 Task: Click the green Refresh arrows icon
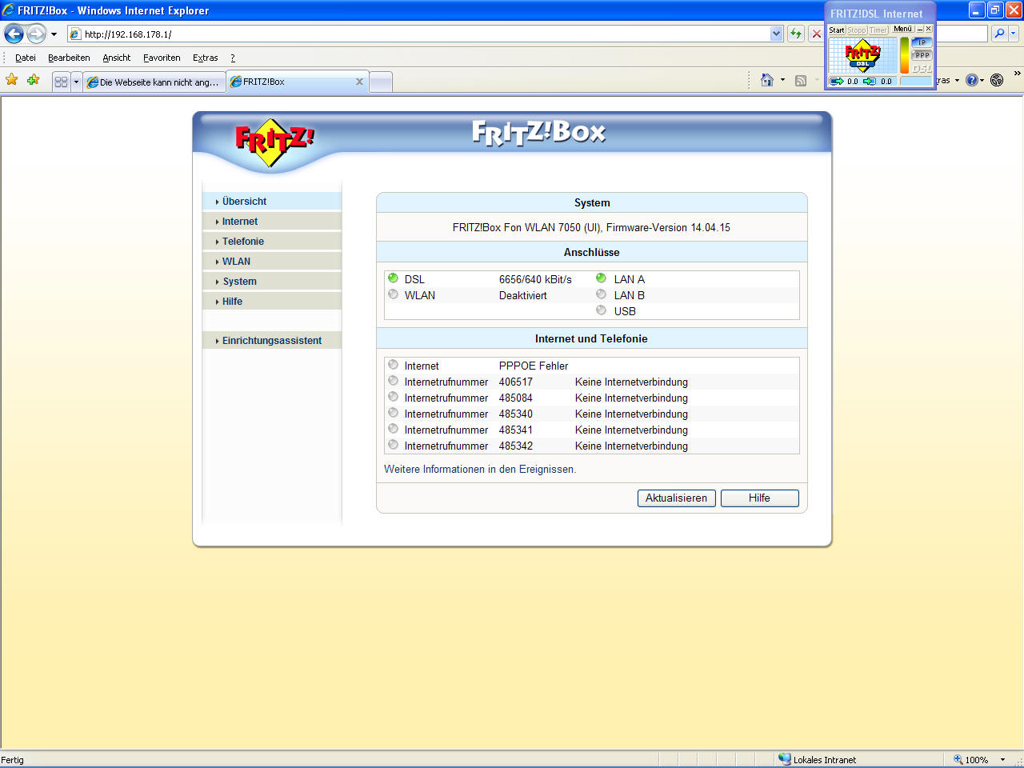pos(795,34)
